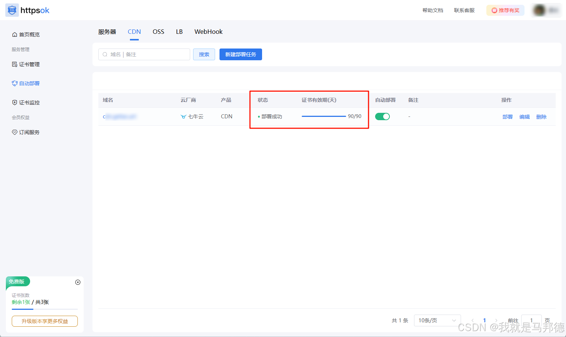Click the 七牛云 cloud vendor icon
This screenshot has width=566, height=337.
click(x=184, y=116)
